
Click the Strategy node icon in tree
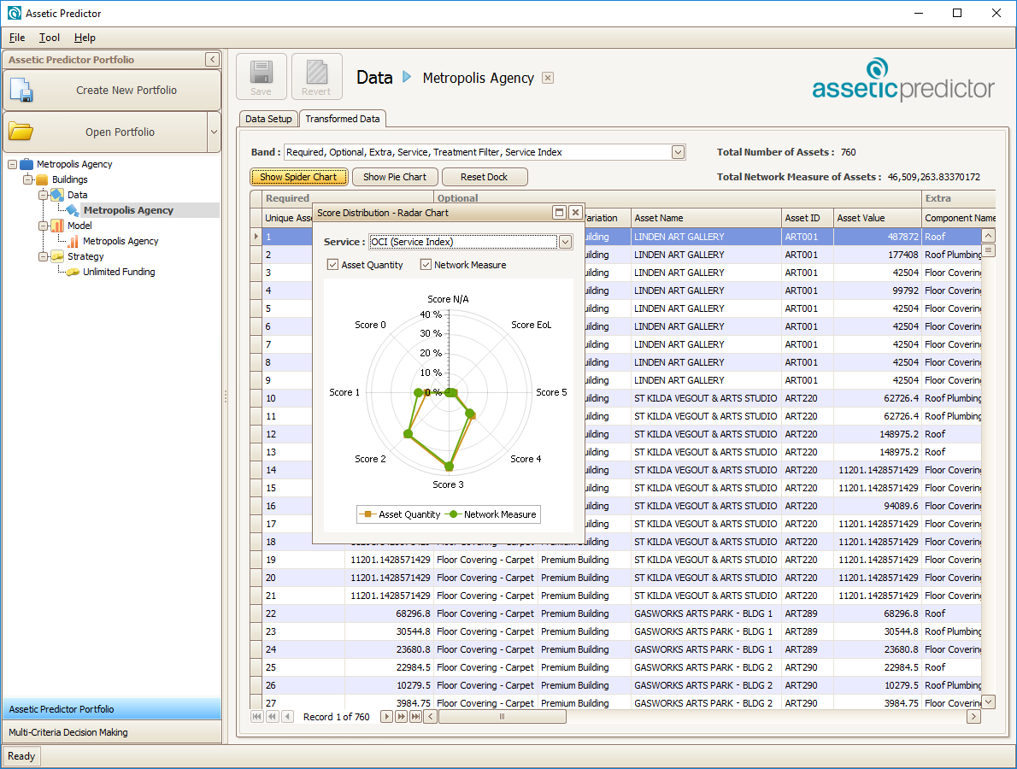pyautogui.click(x=58, y=256)
